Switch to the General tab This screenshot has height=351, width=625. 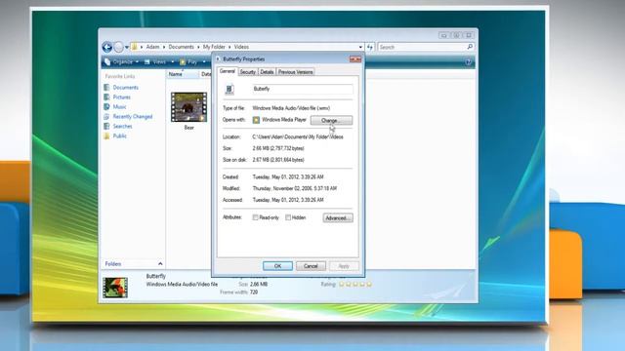click(x=228, y=71)
